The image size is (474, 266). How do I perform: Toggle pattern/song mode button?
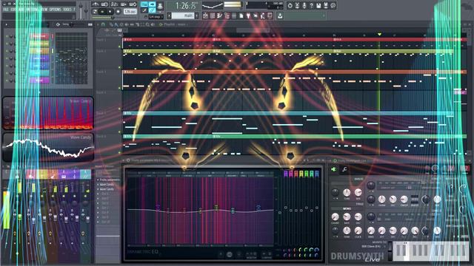tap(95, 12)
